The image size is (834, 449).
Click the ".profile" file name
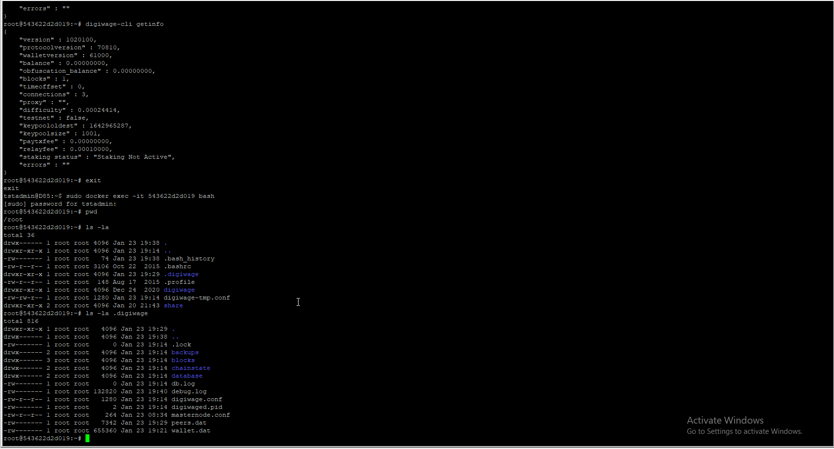(x=179, y=282)
